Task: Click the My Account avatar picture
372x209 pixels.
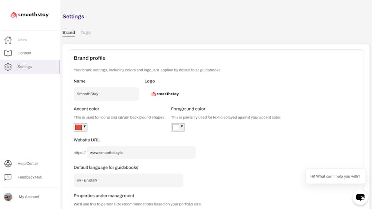Action: pyautogui.click(x=8, y=197)
